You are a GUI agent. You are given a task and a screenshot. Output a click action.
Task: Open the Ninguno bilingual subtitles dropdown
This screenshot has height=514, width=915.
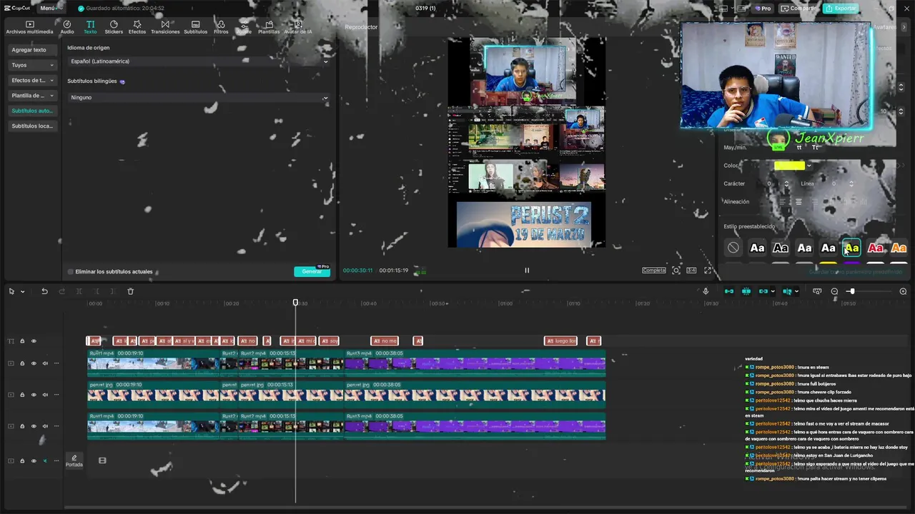tap(198, 97)
